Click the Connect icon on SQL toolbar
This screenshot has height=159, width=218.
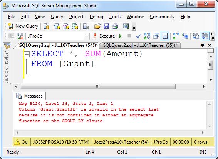pos(11,36)
